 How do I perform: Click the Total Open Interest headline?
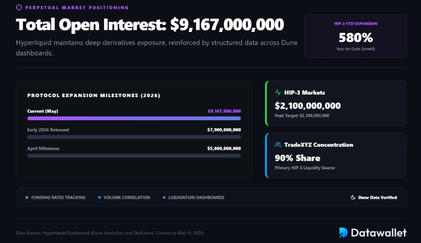pyautogui.click(x=150, y=25)
